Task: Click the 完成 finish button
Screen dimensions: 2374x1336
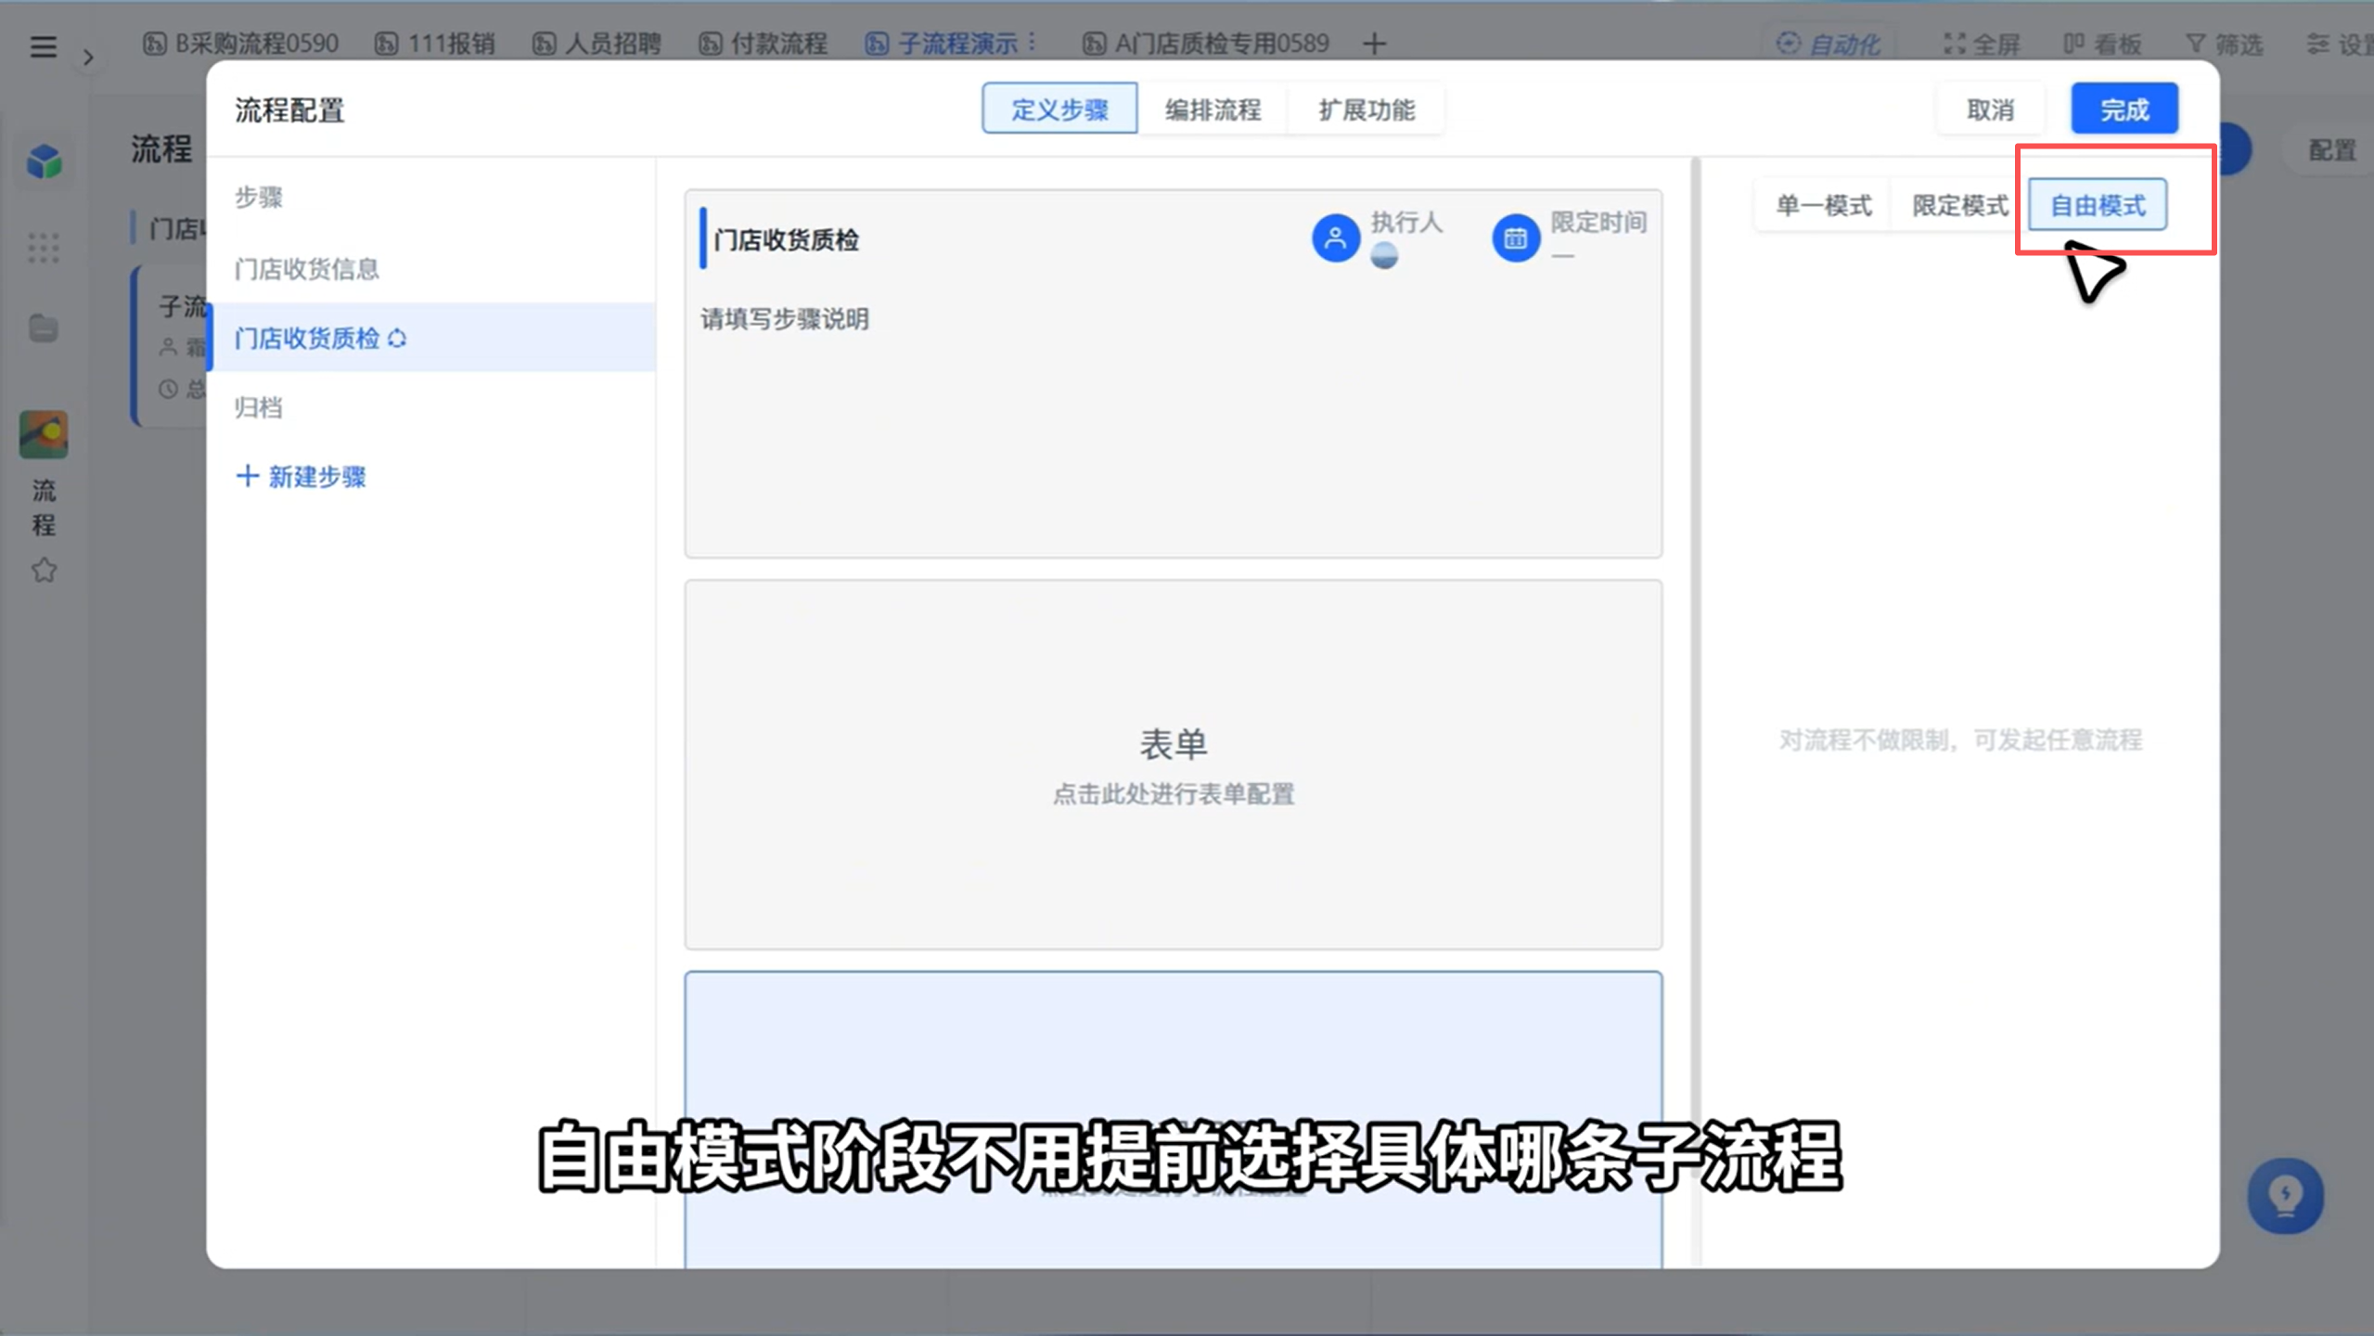Action: click(2124, 109)
